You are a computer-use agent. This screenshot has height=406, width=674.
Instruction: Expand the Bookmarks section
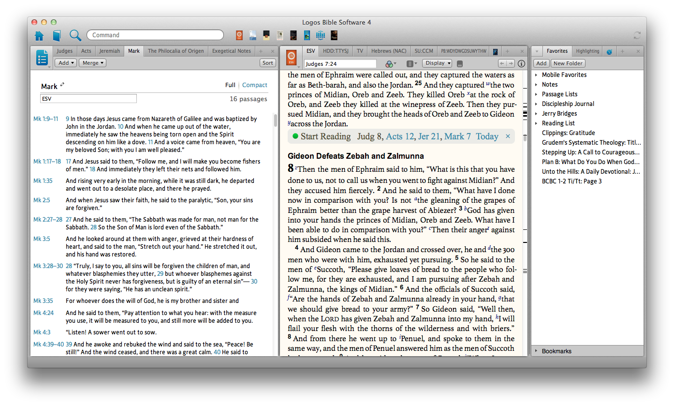[536, 351]
